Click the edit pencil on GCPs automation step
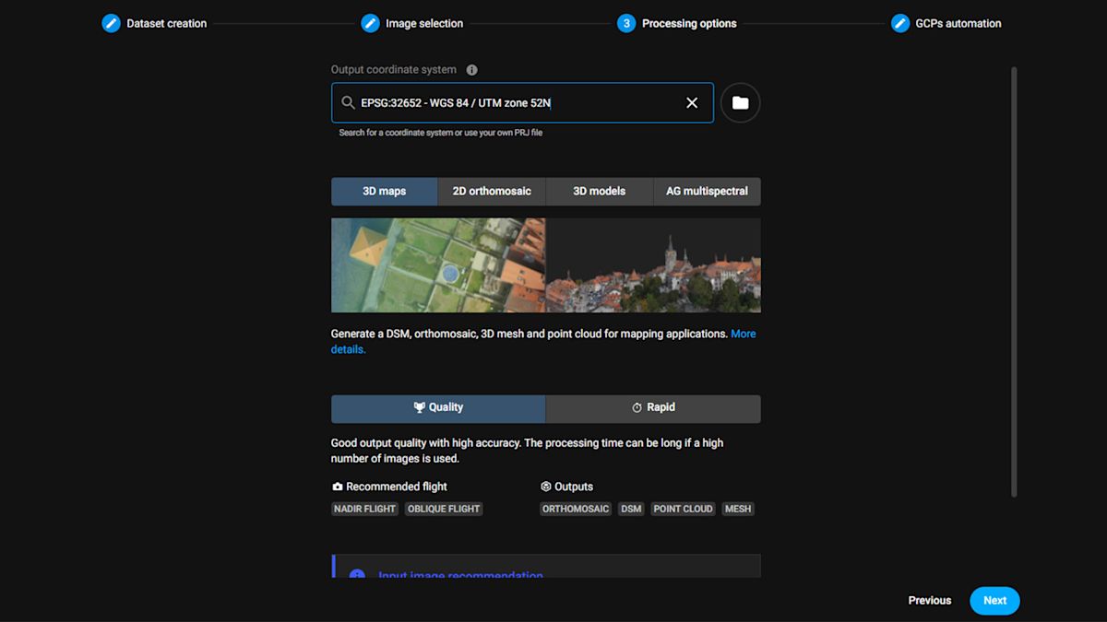Screen dimensions: 1107x622 [899, 23]
